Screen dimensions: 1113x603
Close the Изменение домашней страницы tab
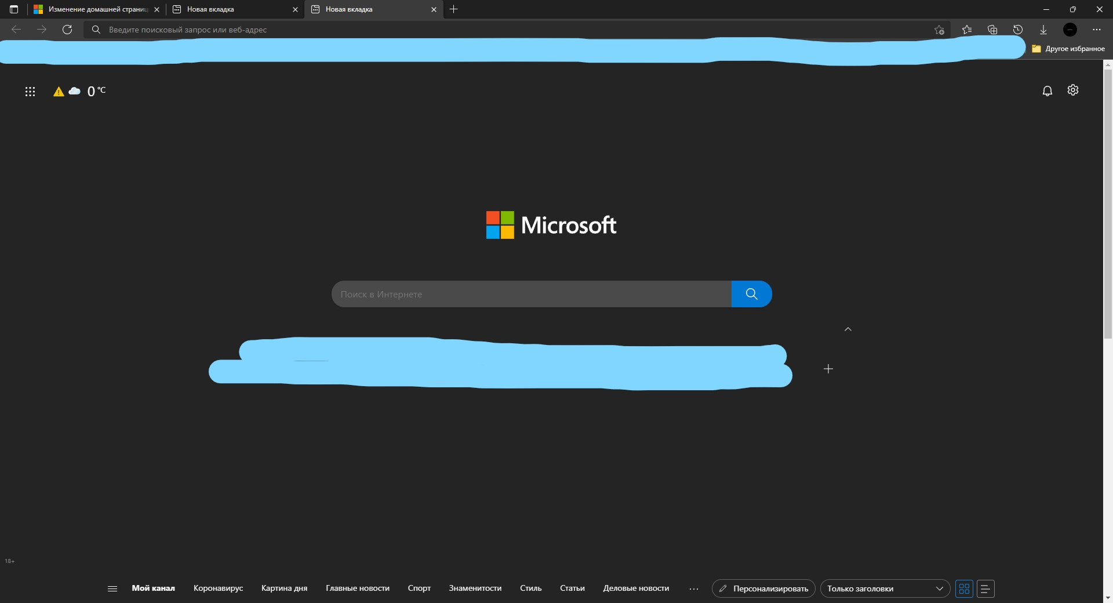[157, 10]
